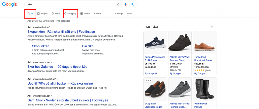Screen dimensions: 259x109
Task: Clear the search box with X icon
Action: (118, 5)
